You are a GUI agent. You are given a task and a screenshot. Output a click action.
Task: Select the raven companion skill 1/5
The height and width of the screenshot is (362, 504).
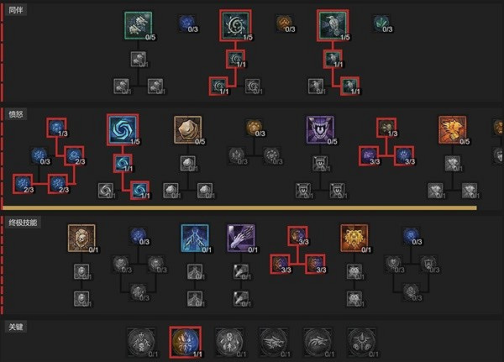point(333,26)
